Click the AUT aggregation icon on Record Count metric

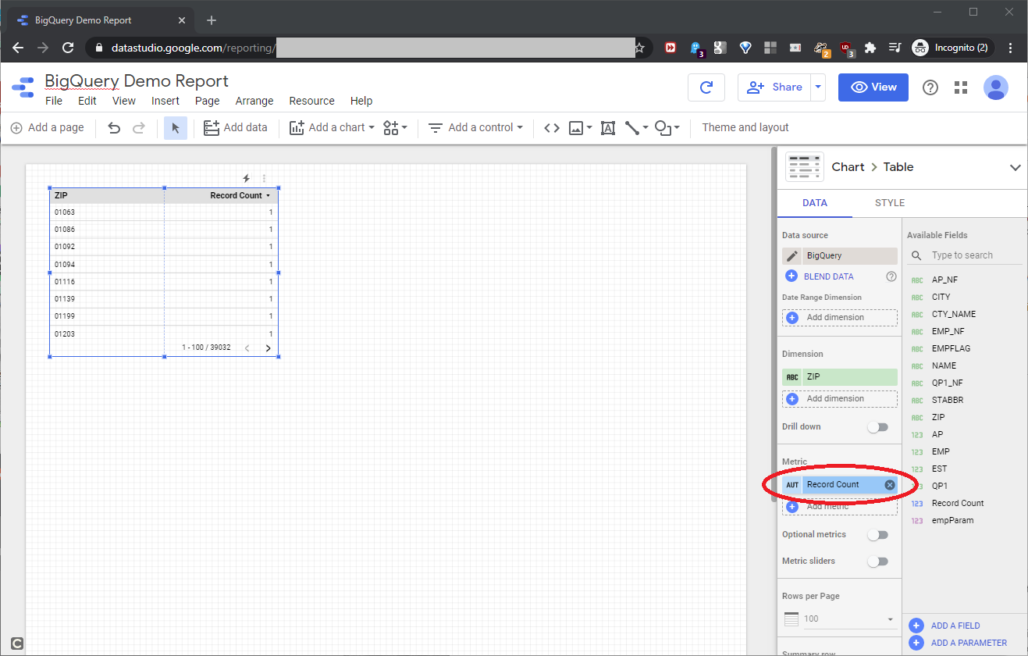pyautogui.click(x=792, y=485)
